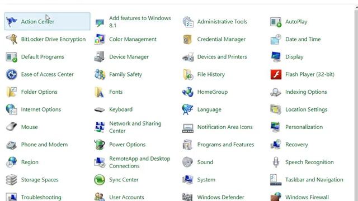
Task: Open the Language globe icon
Action: (188, 109)
